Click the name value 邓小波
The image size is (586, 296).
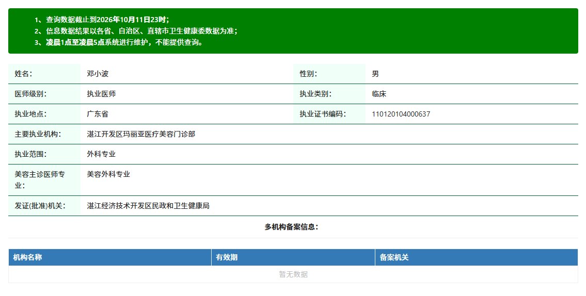(x=98, y=74)
